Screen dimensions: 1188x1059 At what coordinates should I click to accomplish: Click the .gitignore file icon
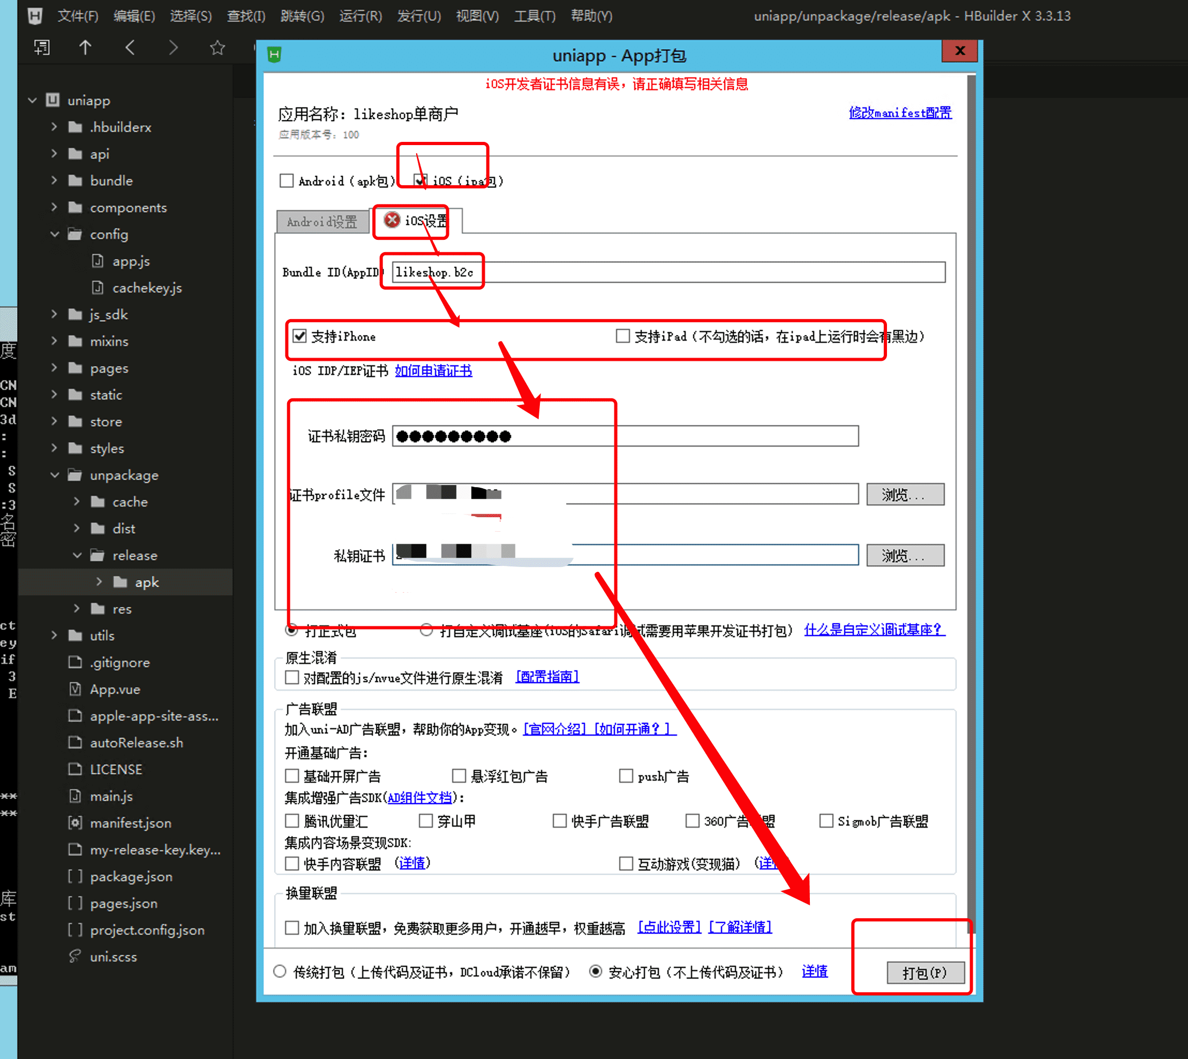click(75, 662)
